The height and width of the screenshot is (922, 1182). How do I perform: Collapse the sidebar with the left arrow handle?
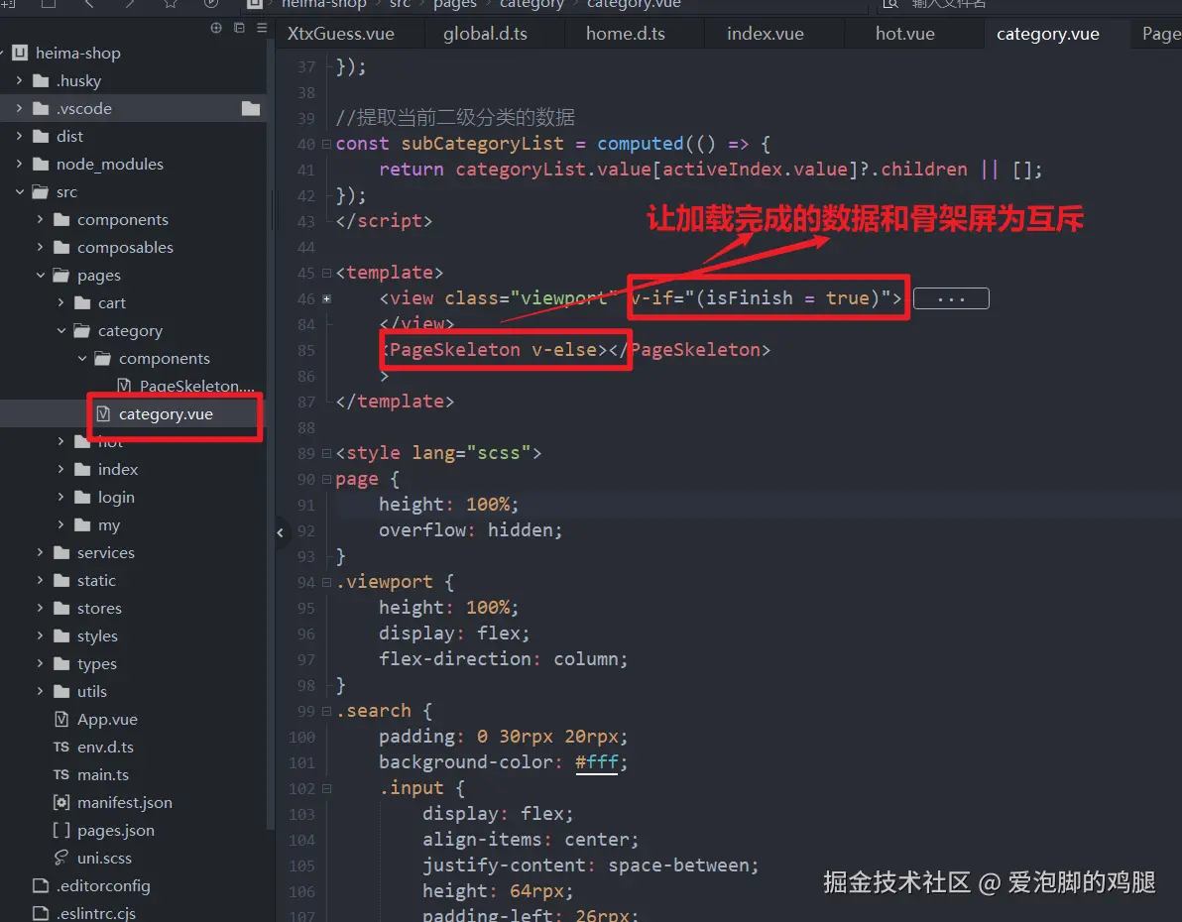pyautogui.click(x=280, y=532)
